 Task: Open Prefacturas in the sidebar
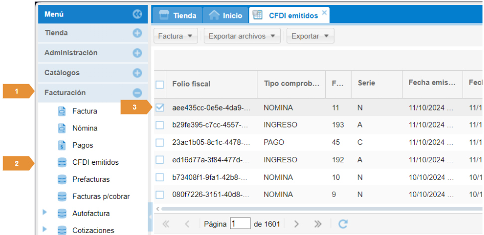coord(91,179)
